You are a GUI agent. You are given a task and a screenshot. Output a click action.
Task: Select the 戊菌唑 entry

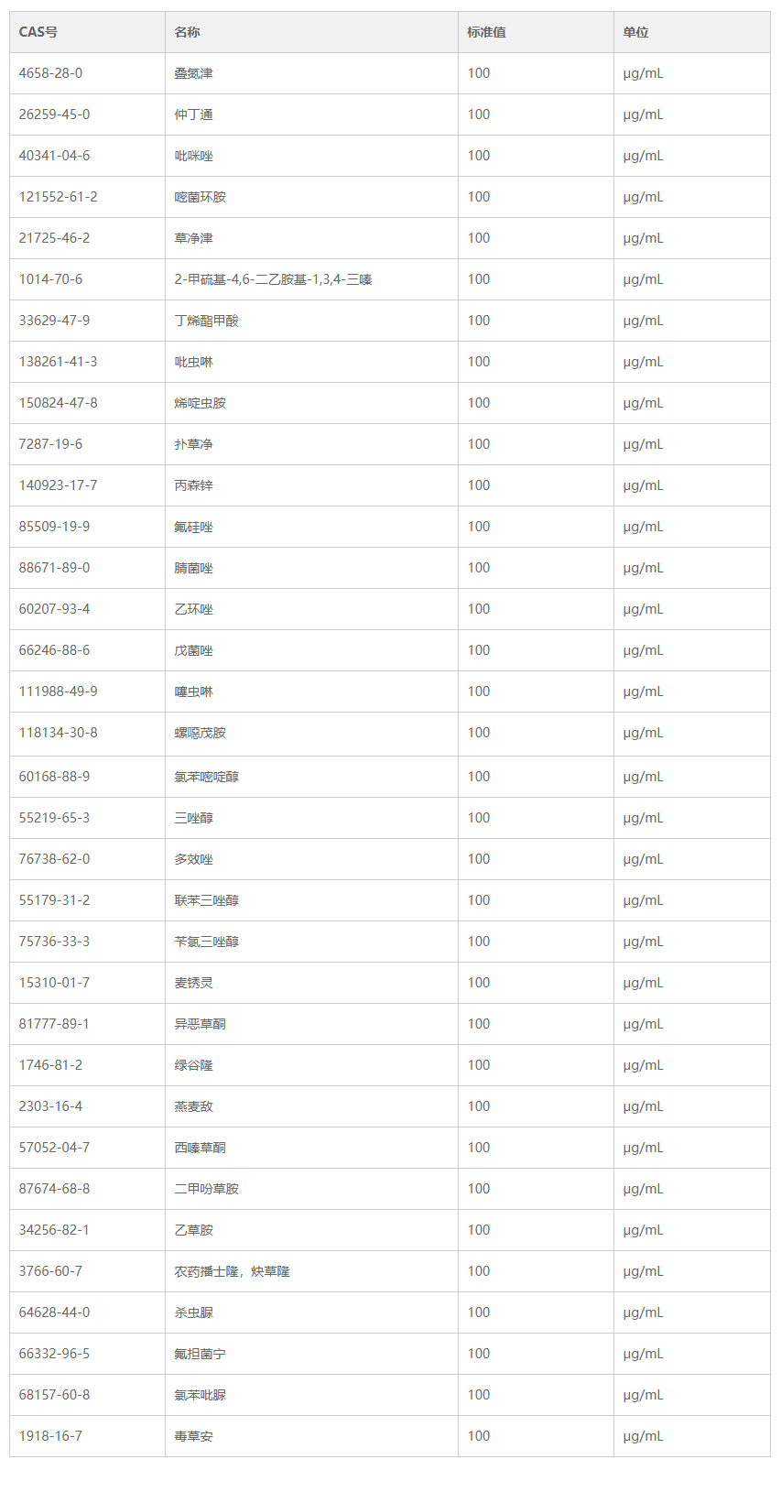193,650
